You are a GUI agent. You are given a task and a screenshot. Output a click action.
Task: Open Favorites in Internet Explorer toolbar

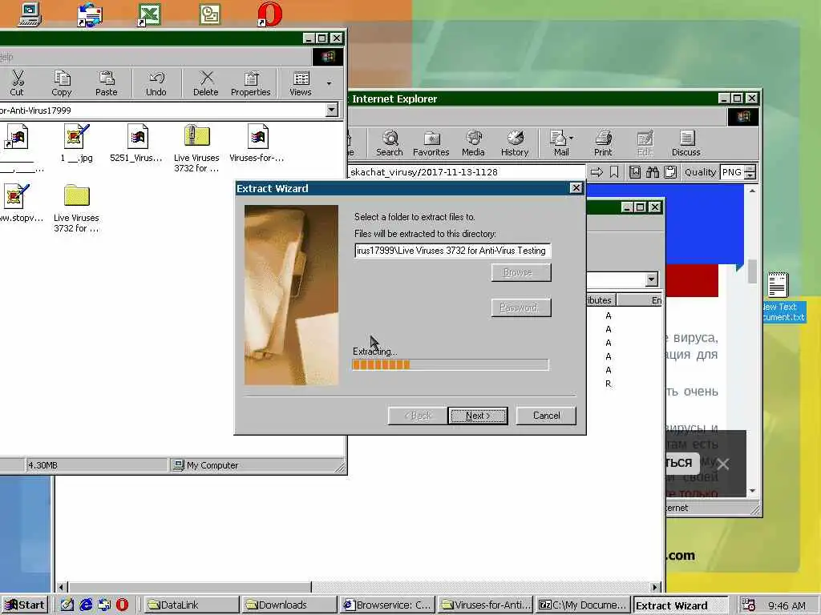431,143
